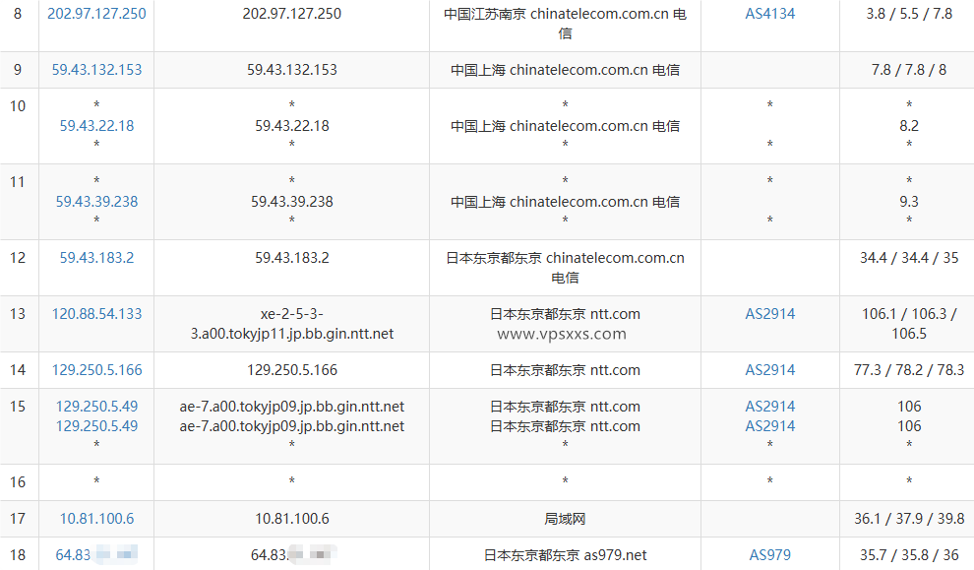Select the plain-text 10.81.100.6 hostname in hop 17

[292, 519]
